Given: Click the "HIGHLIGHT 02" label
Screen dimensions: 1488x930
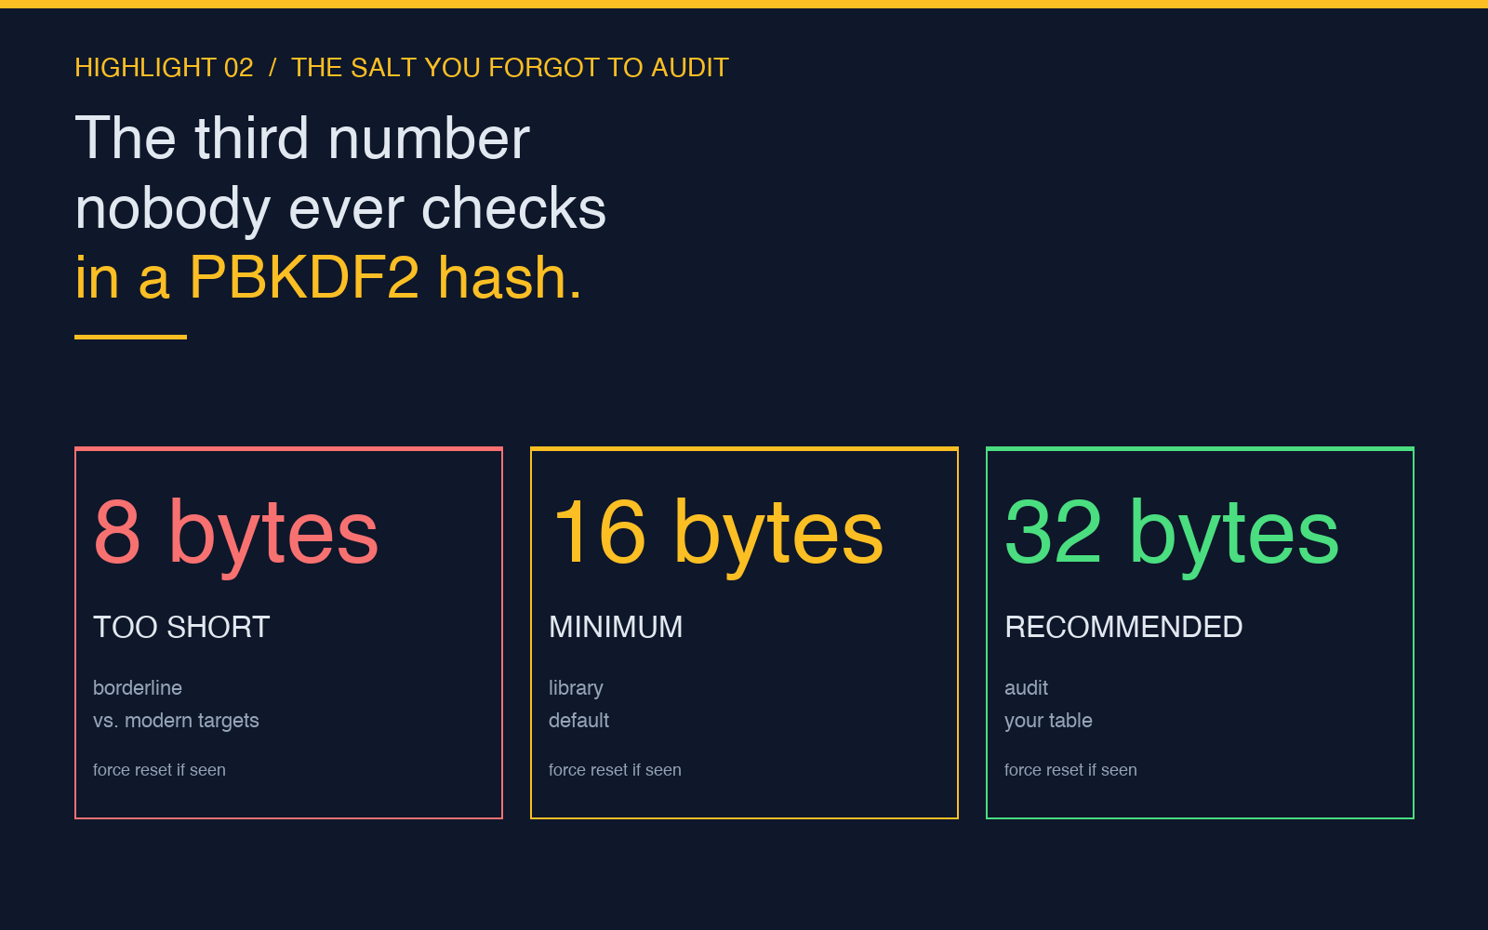Looking at the screenshot, I should coord(164,68).
